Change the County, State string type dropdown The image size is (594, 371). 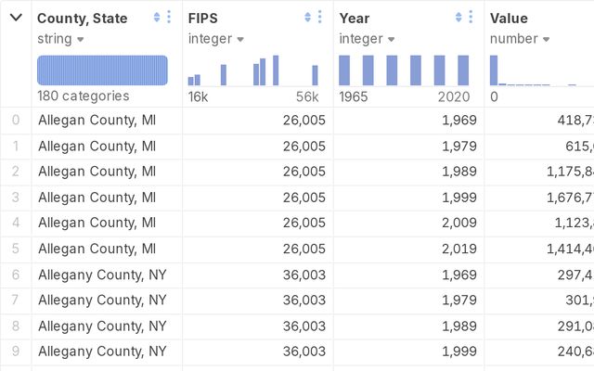pos(60,39)
